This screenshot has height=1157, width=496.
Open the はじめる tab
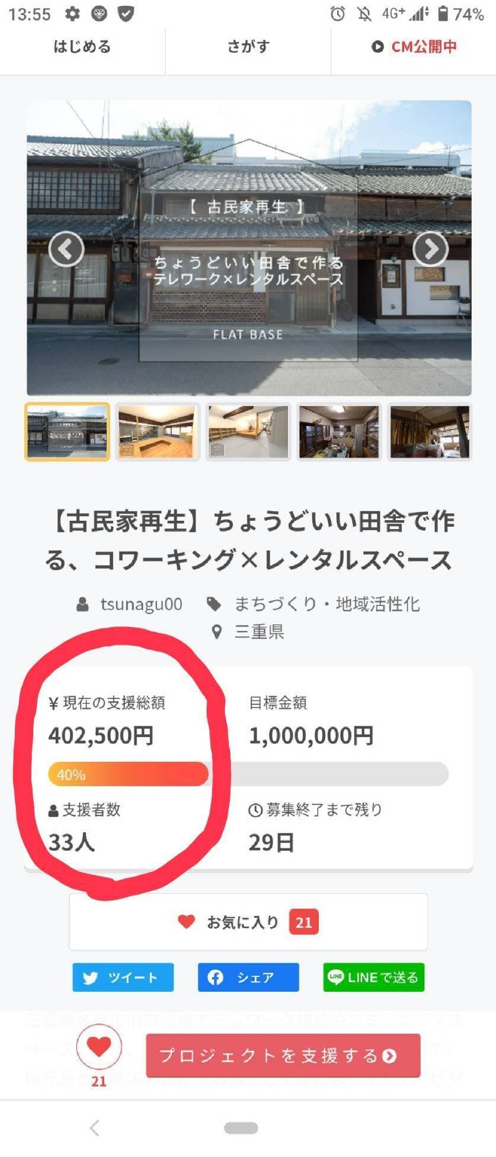coord(82,46)
